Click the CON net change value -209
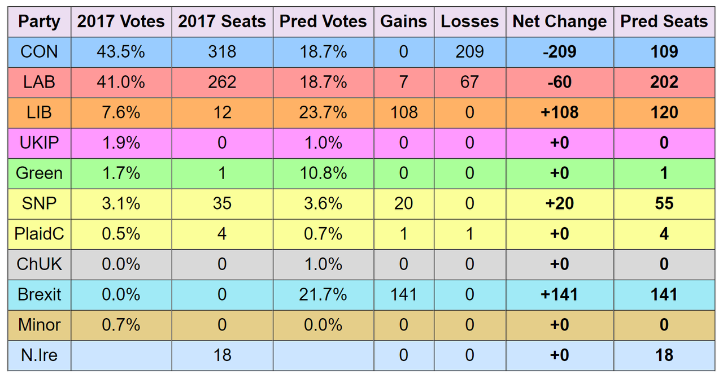Screen dimensions: 723x378 [559, 52]
